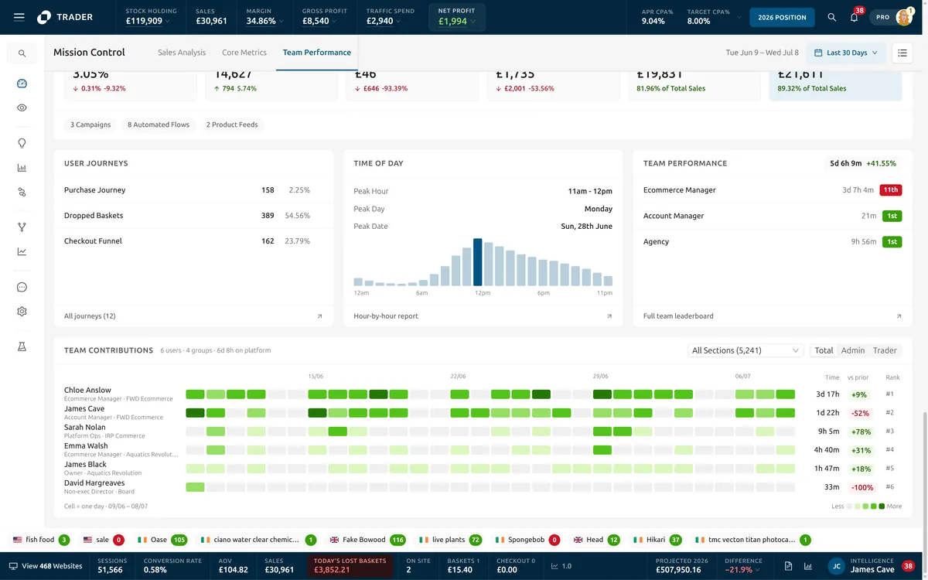This screenshot has height=580, width=928.
Task: Switch contributions to Admin view
Action: 853,350
